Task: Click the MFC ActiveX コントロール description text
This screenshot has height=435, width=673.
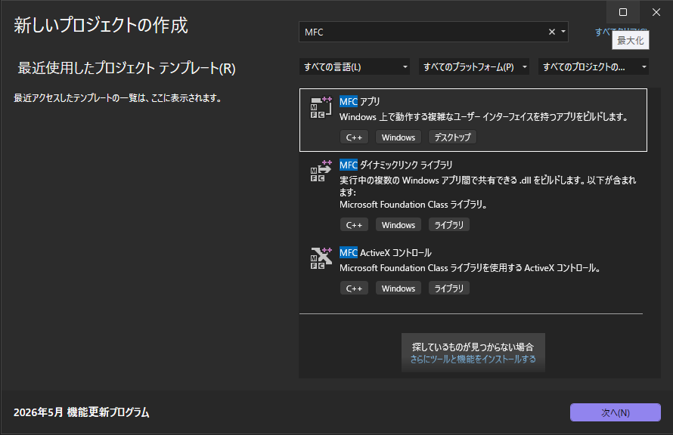Action: 470,268
